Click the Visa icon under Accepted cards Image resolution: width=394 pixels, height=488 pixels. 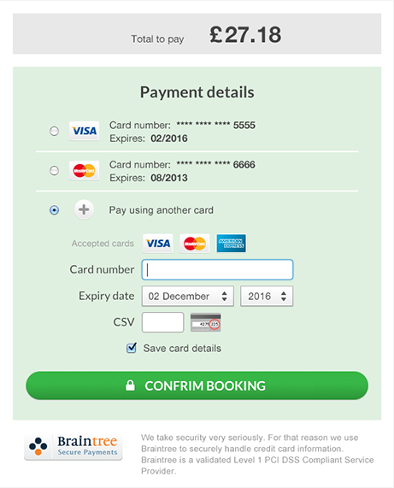point(158,243)
